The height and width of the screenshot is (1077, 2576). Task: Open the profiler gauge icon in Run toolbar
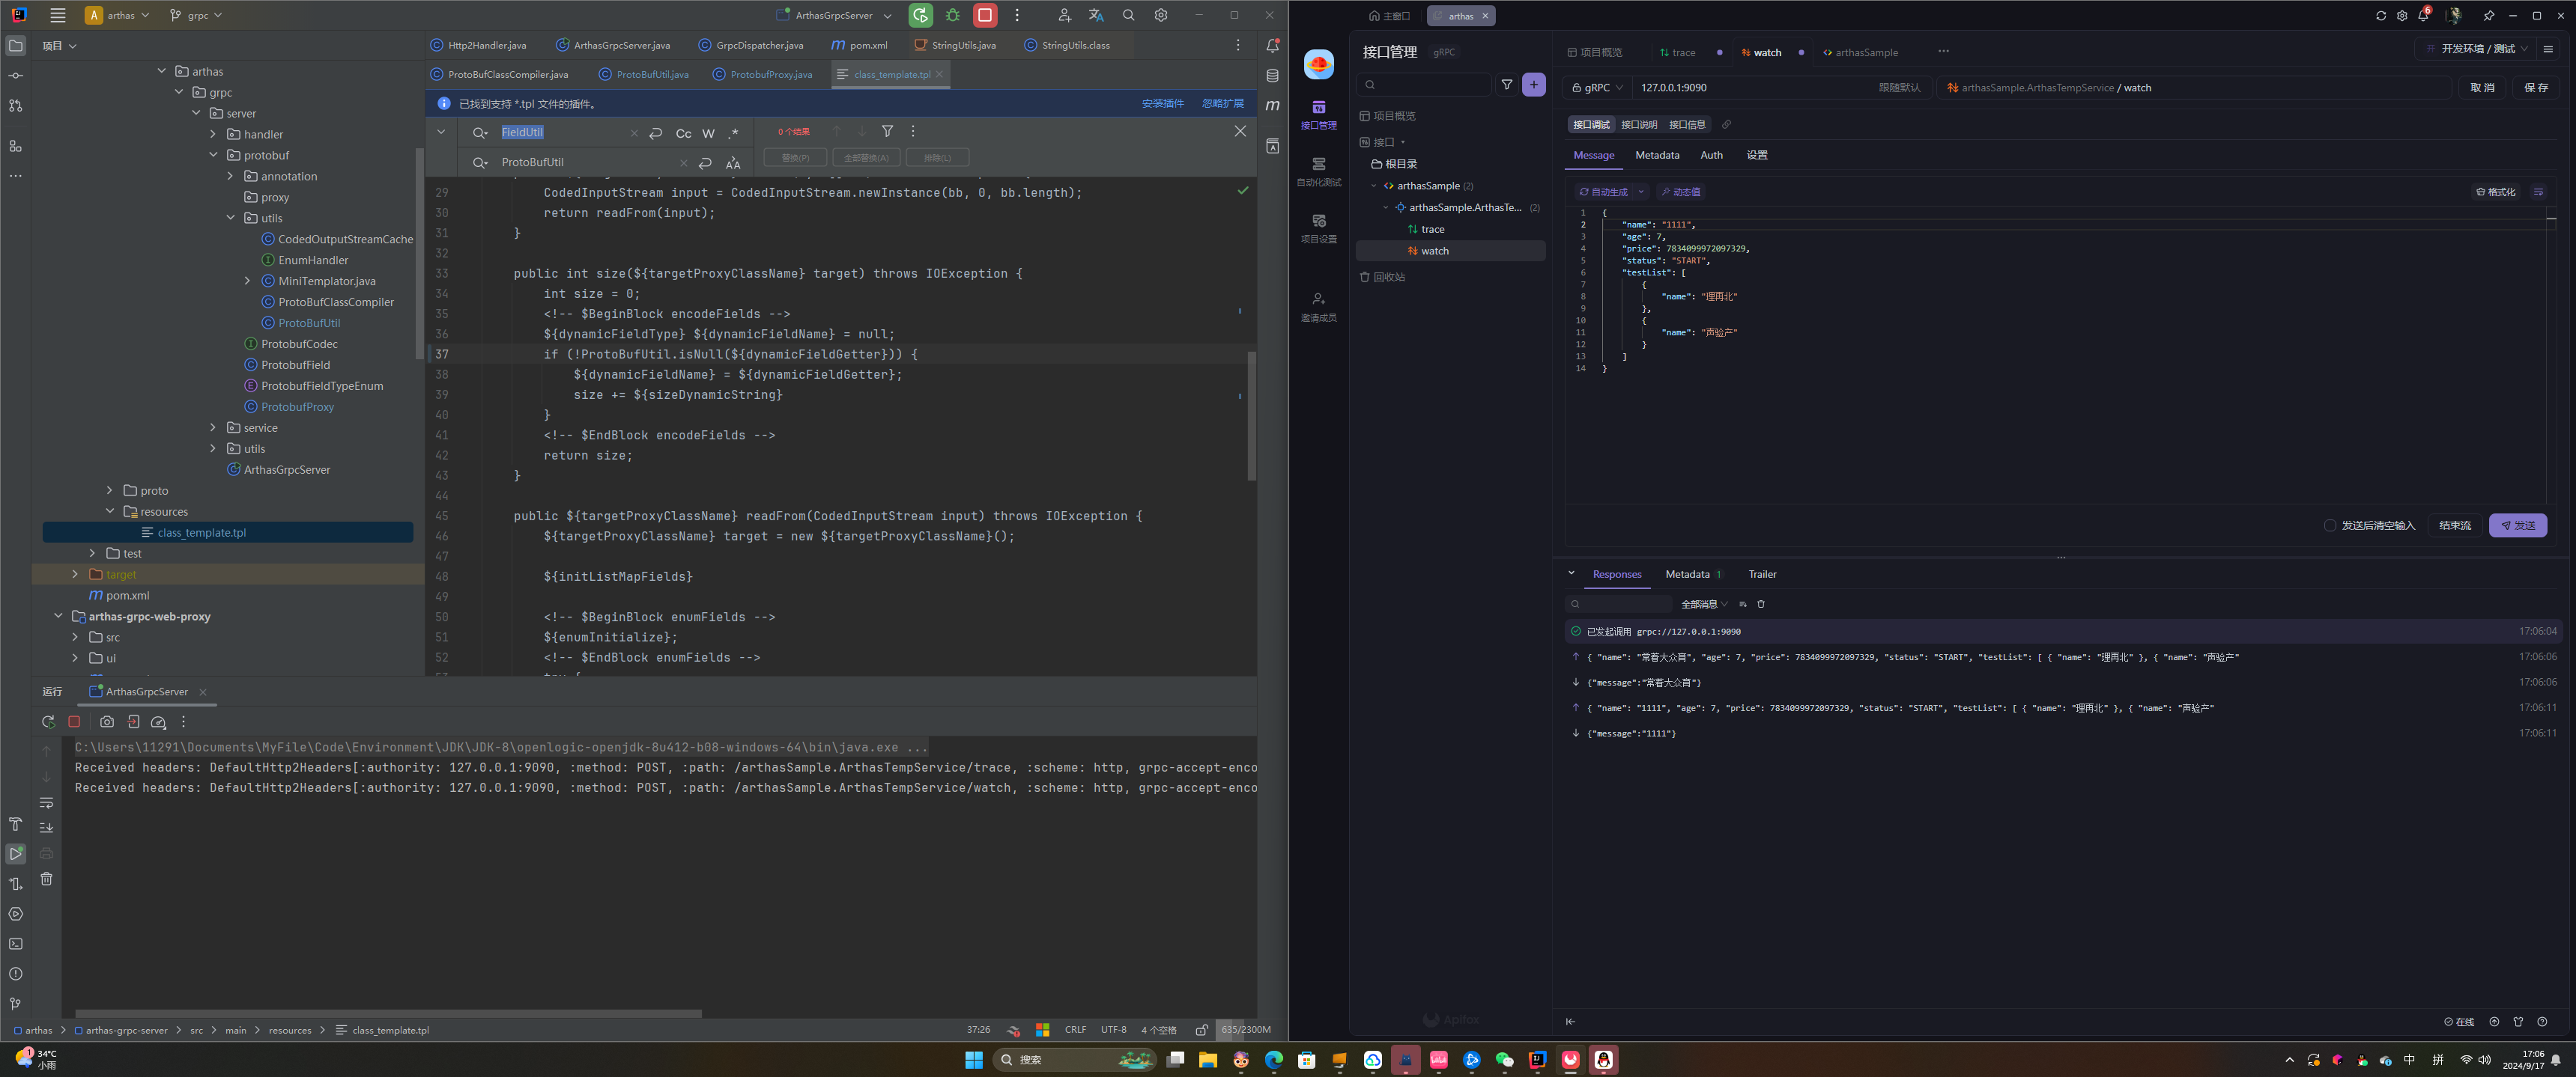158,721
